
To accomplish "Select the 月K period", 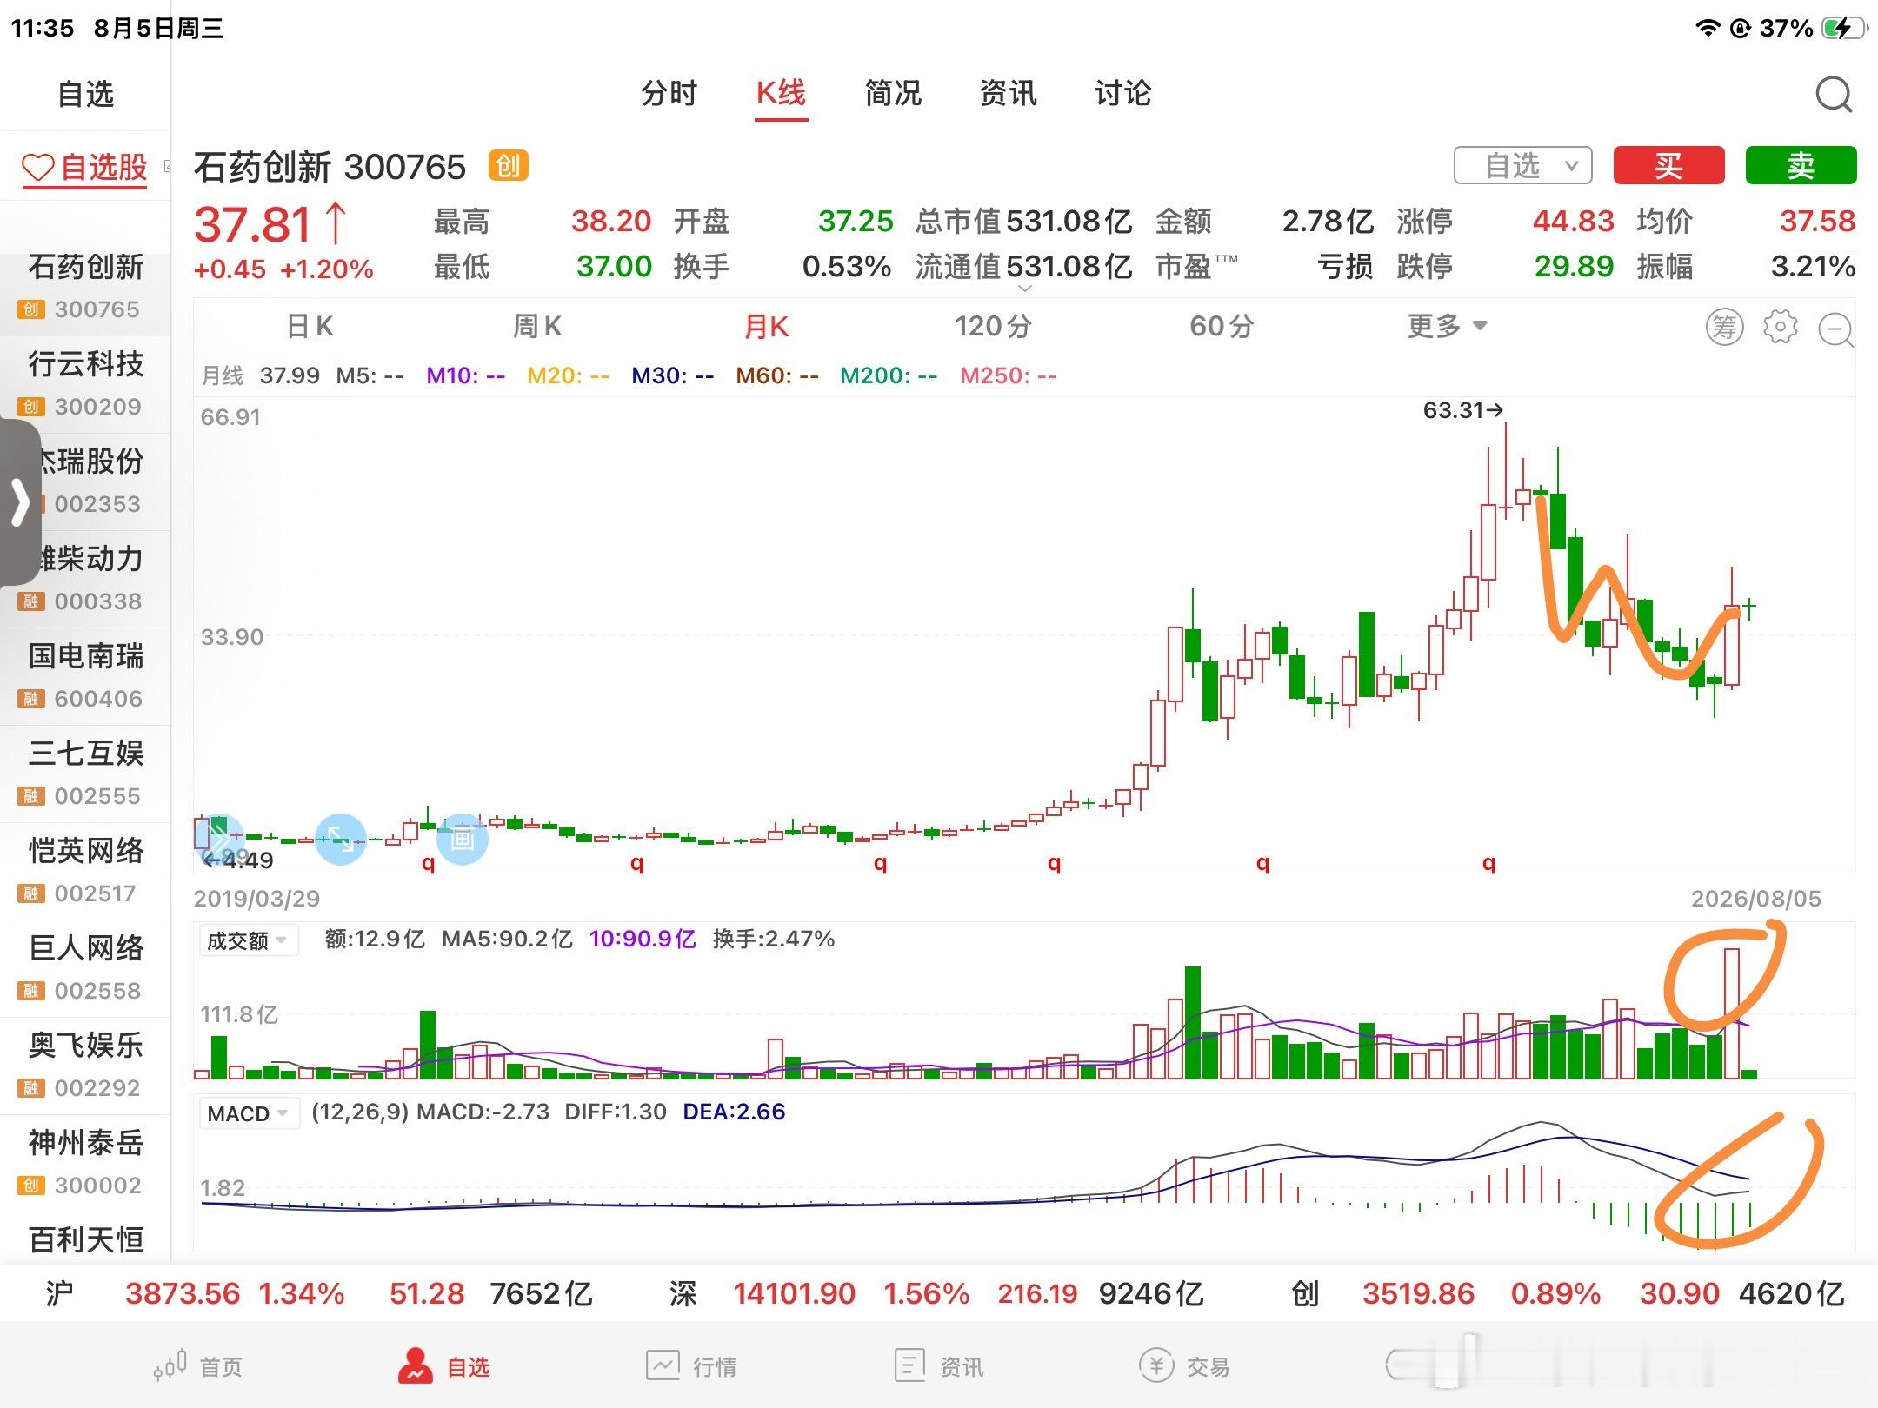I will 766,327.
